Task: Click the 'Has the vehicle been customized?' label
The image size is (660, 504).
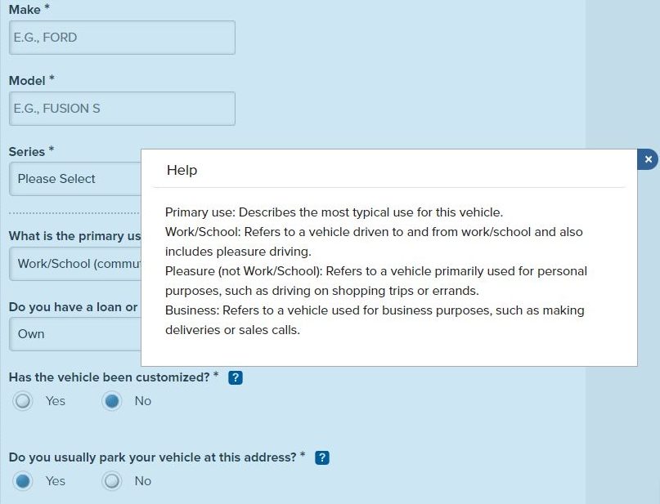Action: (109, 377)
